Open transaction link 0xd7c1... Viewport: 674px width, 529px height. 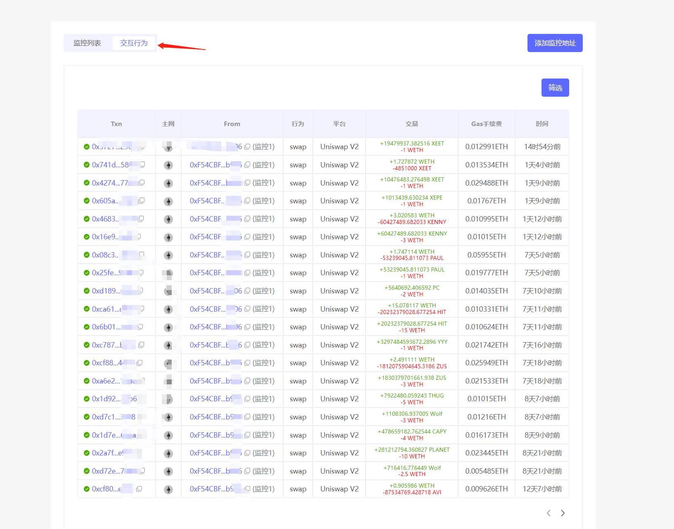(114, 417)
